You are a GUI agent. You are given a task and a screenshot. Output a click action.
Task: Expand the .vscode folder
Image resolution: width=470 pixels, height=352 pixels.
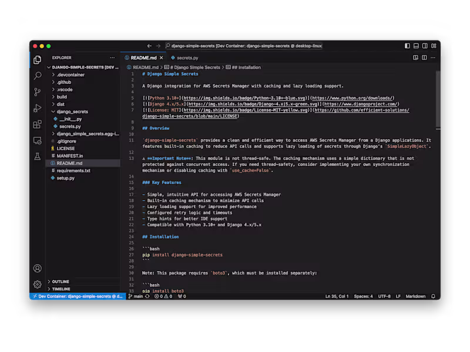pos(83,90)
